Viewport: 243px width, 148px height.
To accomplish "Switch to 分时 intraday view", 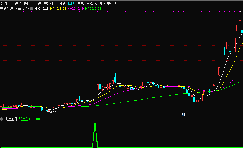I will pyautogui.click(x=4, y=3).
